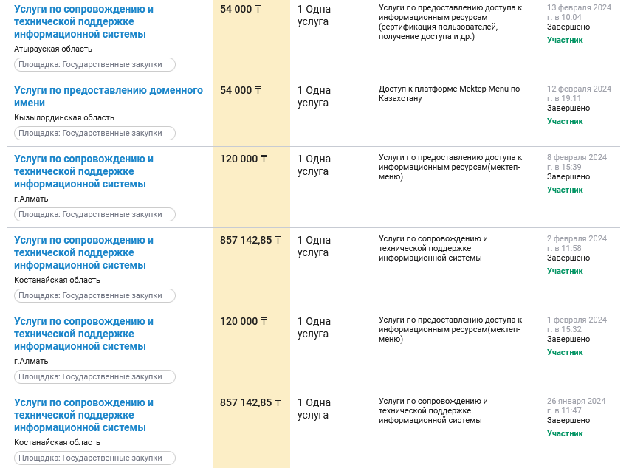Open title of Алматы tender dated 1 февраля
Image resolution: width=629 pixels, height=468 pixels.
pos(83,334)
